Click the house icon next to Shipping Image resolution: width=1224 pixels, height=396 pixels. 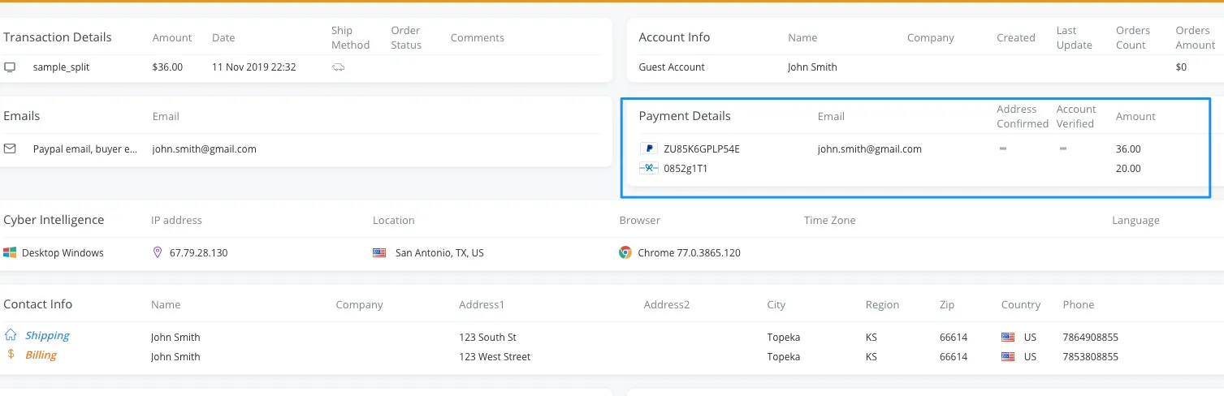click(x=11, y=334)
